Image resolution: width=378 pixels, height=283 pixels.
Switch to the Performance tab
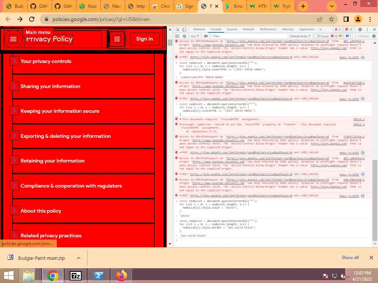268,29
